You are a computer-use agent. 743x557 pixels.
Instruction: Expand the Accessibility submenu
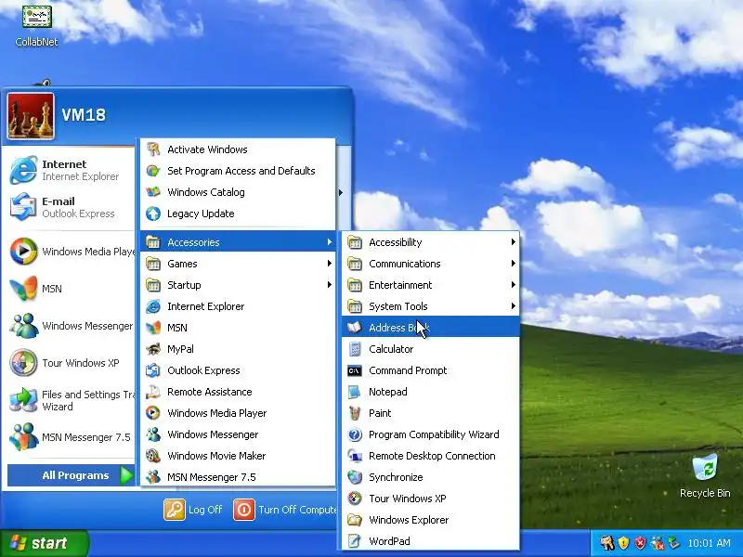tap(430, 242)
